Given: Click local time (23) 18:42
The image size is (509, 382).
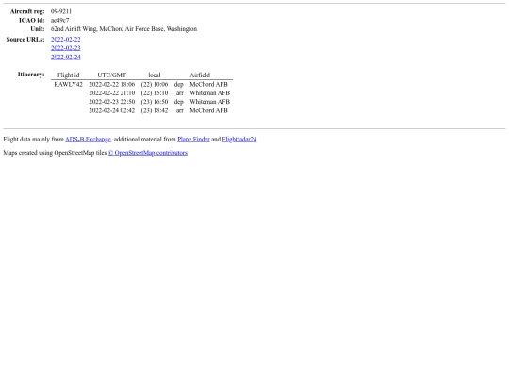Looking at the screenshot, I should (x=155, y=110).
